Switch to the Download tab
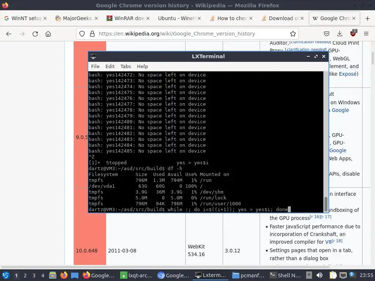Image resolution: width=375 pixels, height=281 pixels. pos(283,18)
